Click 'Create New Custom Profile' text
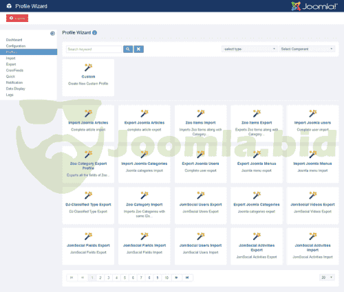The width and height of the screenshot is (344, 292). (x=88, y=84)
